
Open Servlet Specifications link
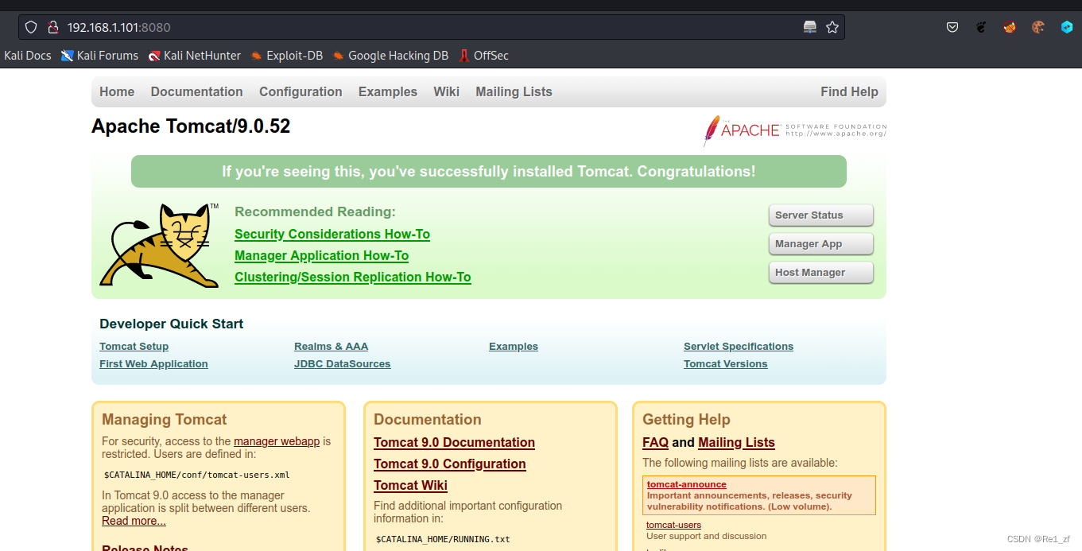coord(739,347)
